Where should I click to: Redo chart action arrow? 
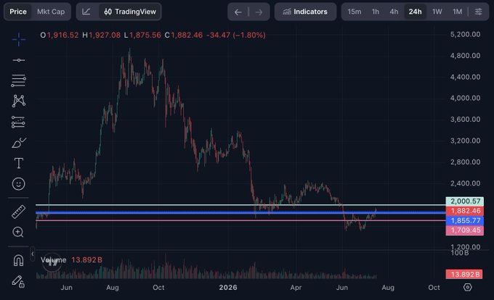259,12
